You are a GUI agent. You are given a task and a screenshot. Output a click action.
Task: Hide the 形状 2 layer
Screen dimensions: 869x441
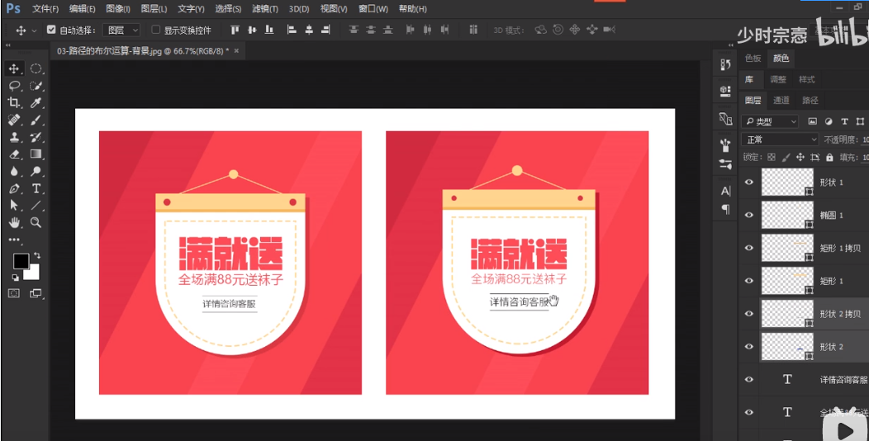click(749, 346)
